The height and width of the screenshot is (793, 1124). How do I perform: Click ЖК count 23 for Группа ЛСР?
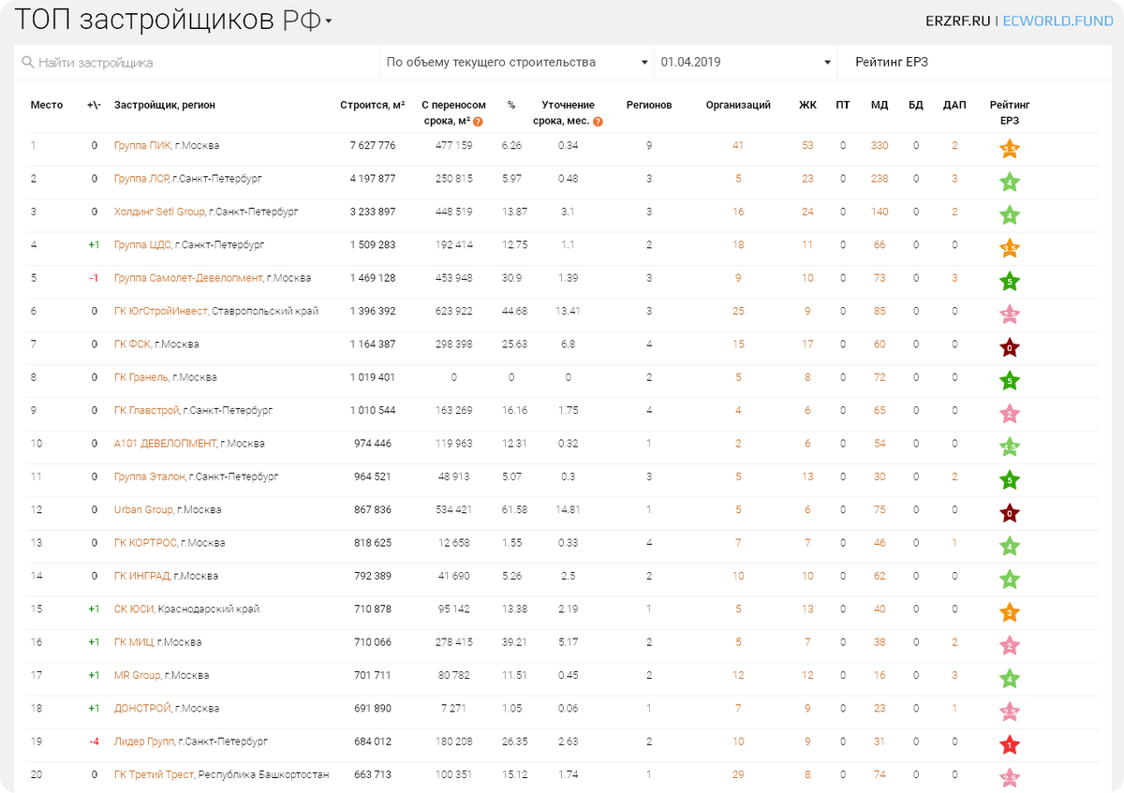tap(807, 179)
